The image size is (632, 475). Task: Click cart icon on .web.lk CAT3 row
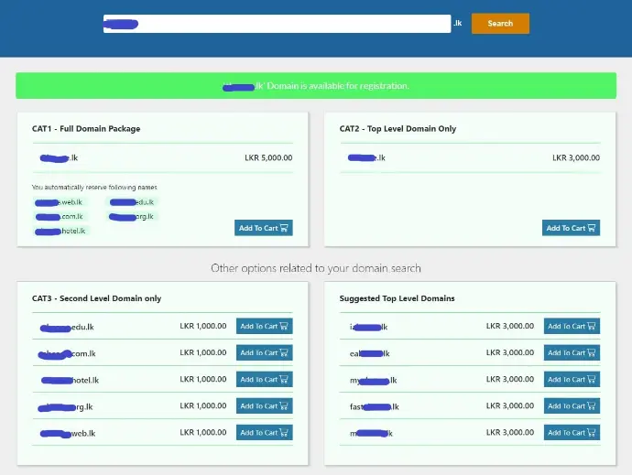(285, 432)
